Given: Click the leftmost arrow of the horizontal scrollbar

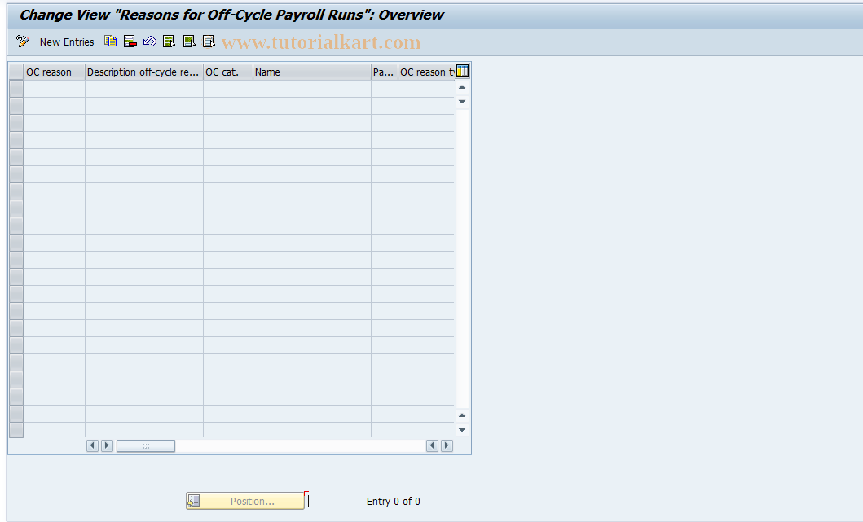Looking at the screenshot, I should point(92,446).
